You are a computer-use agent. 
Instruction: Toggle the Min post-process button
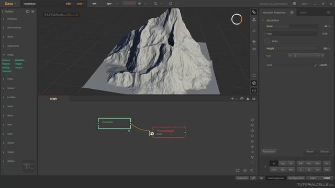click(309, 163)
